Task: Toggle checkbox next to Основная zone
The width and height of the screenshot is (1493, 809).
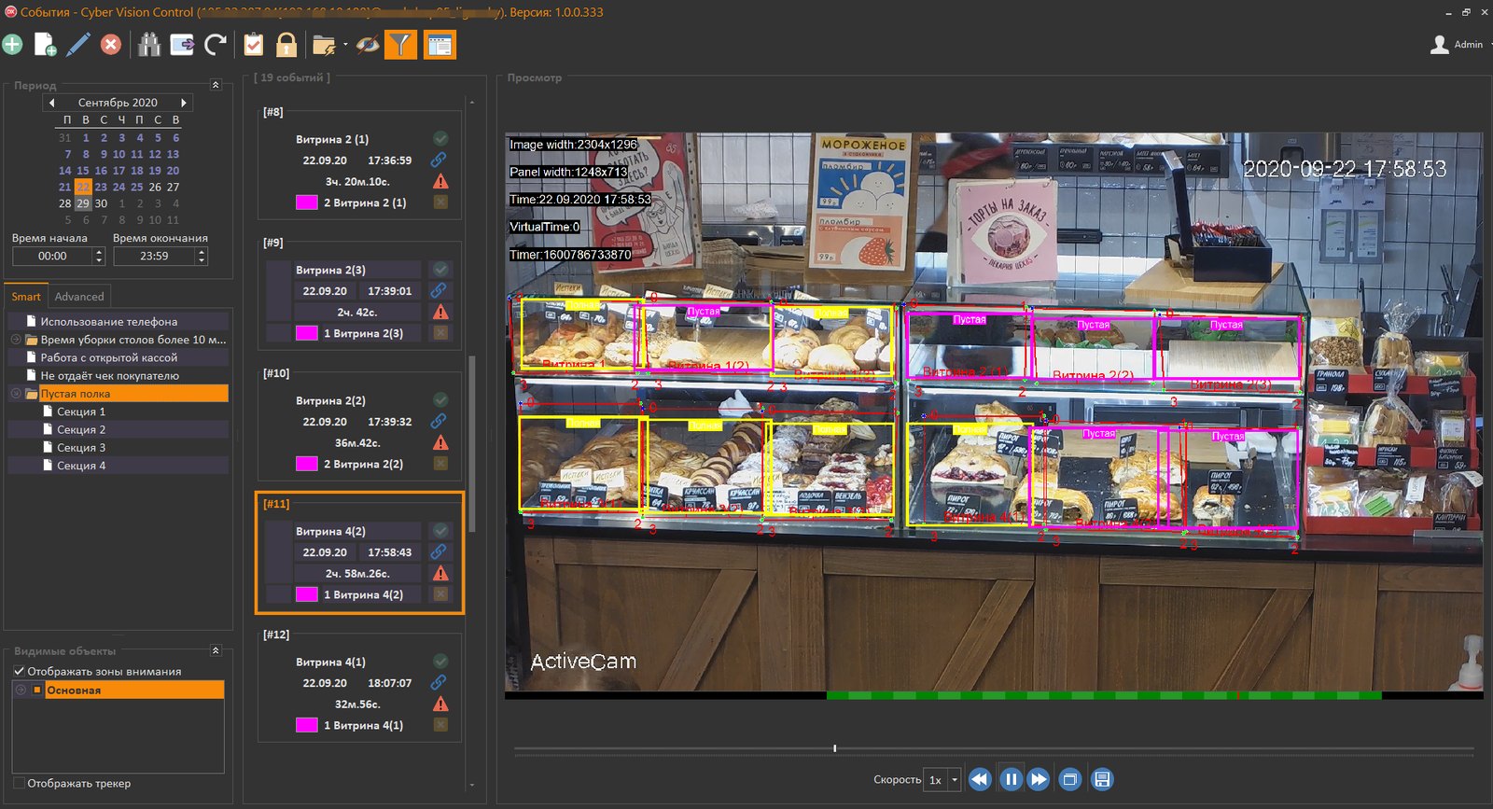Action: click(37, 690)
